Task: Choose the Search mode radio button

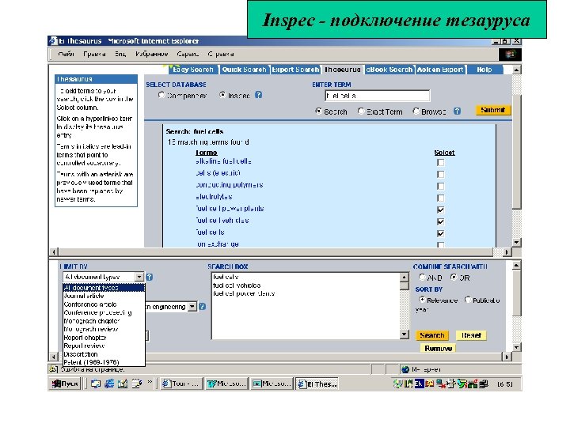Action: tap(318, 111)
